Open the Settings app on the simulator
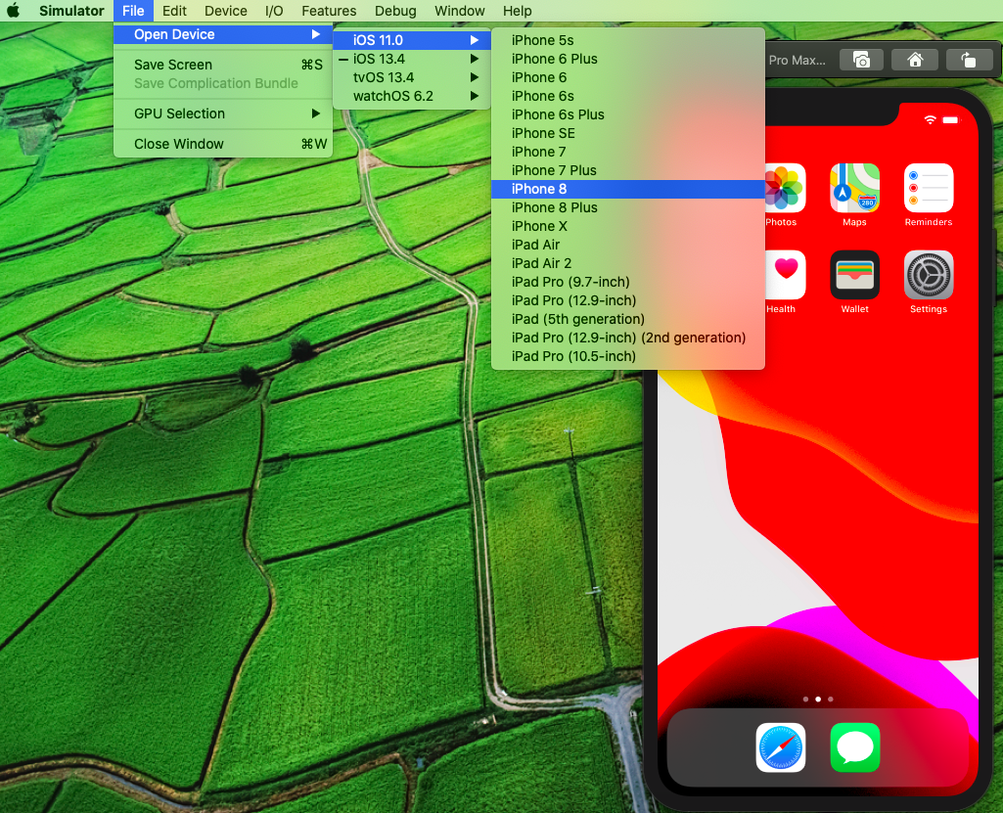Screen dimensions: 1003x813 tap(929, 274)
